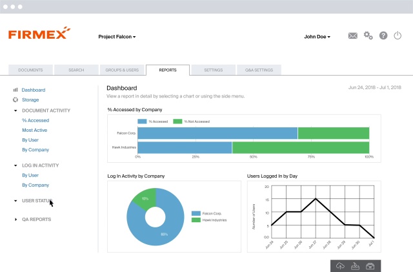The height and width of the screenshot is (272, 413).
Task: Click the Dashboard bar chart icon
Action: pyautogui.click(x=15, y=90)
